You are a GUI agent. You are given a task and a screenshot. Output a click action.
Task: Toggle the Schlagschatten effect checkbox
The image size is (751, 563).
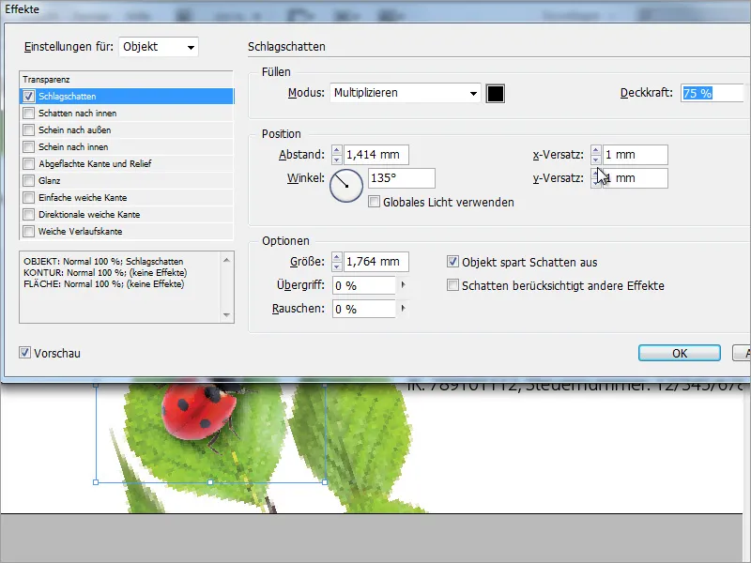point(29,97)
